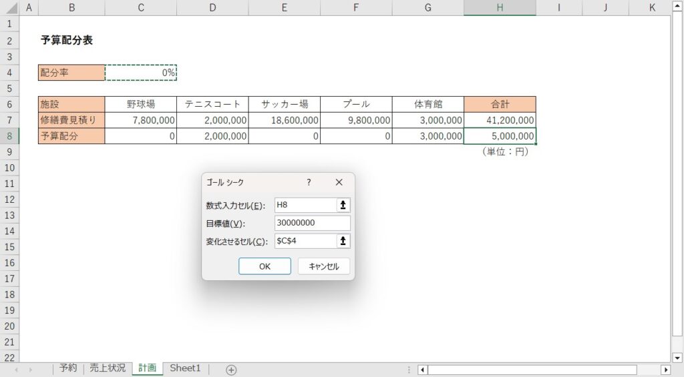Image resolution: width=684 pixels, height=377 pixels.
Task: Click the select-all corner triangle
Action: pyautogui.click(x=10, y=8)
